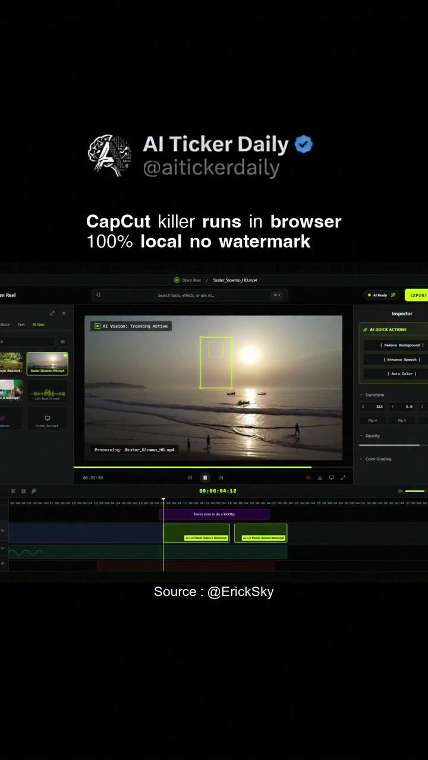Focus the search tools and effects field
Screen dimensions: 428x760
tap(190, 295)
